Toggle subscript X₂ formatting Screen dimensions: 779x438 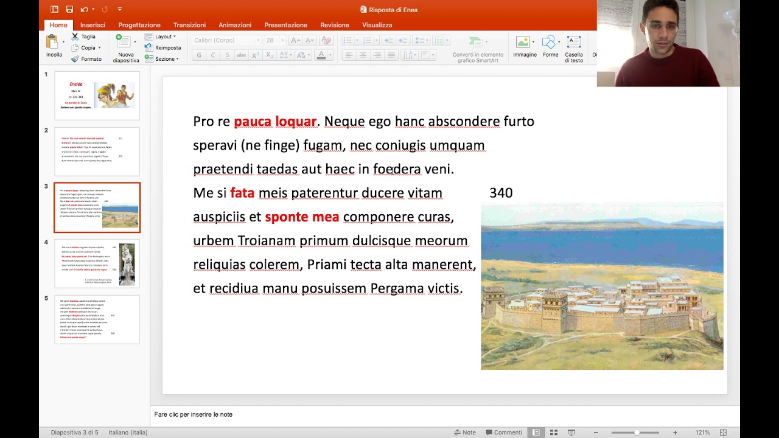(x=270, y=55)
